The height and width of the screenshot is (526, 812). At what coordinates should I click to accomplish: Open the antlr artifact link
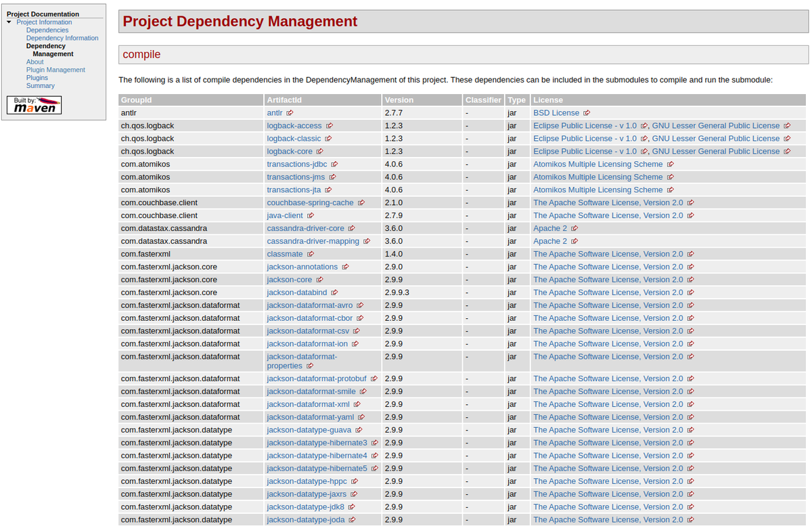[x=275, y=113]
